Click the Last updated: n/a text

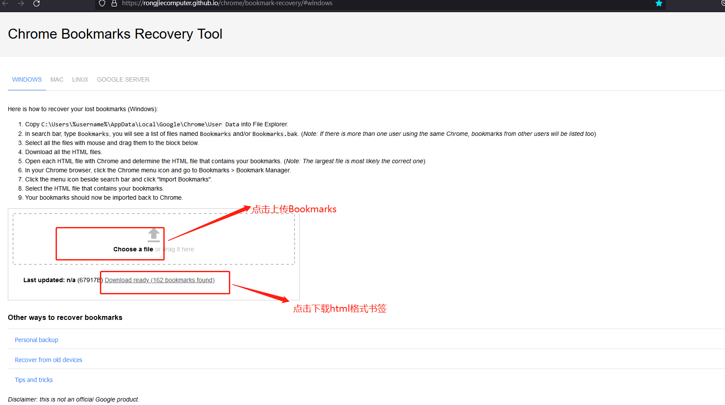pos(50,280)
